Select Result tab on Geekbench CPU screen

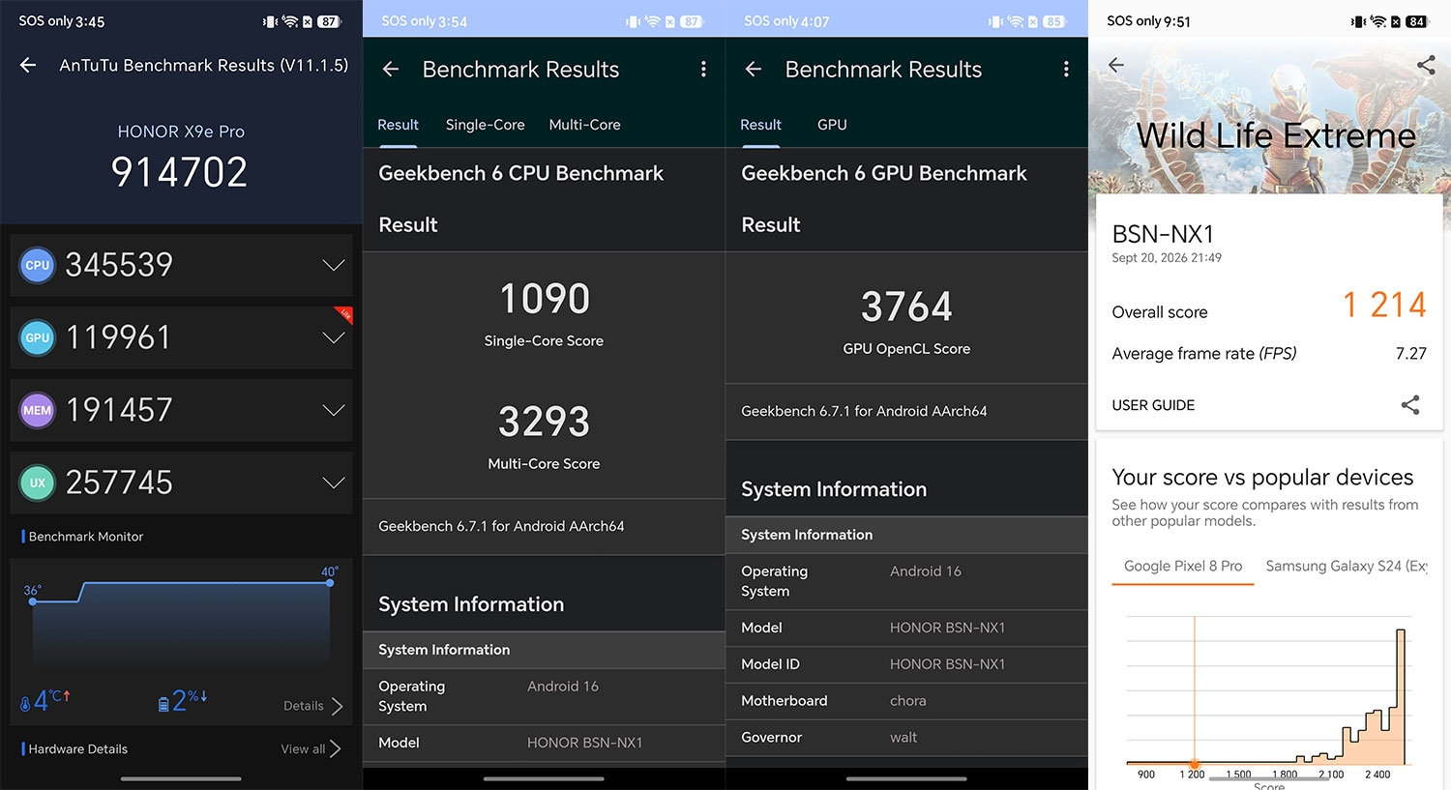398,125
